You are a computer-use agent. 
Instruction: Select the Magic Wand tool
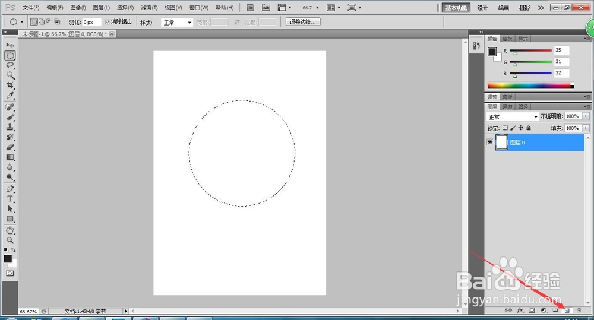[x=10, y=75]
